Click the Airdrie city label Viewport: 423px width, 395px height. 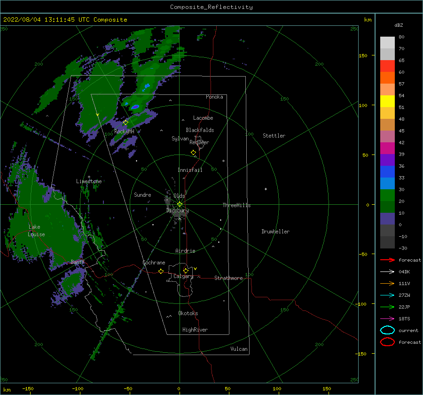coord(185,251)
